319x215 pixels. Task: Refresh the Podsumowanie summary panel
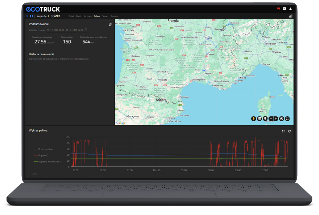tap(110, 25)
